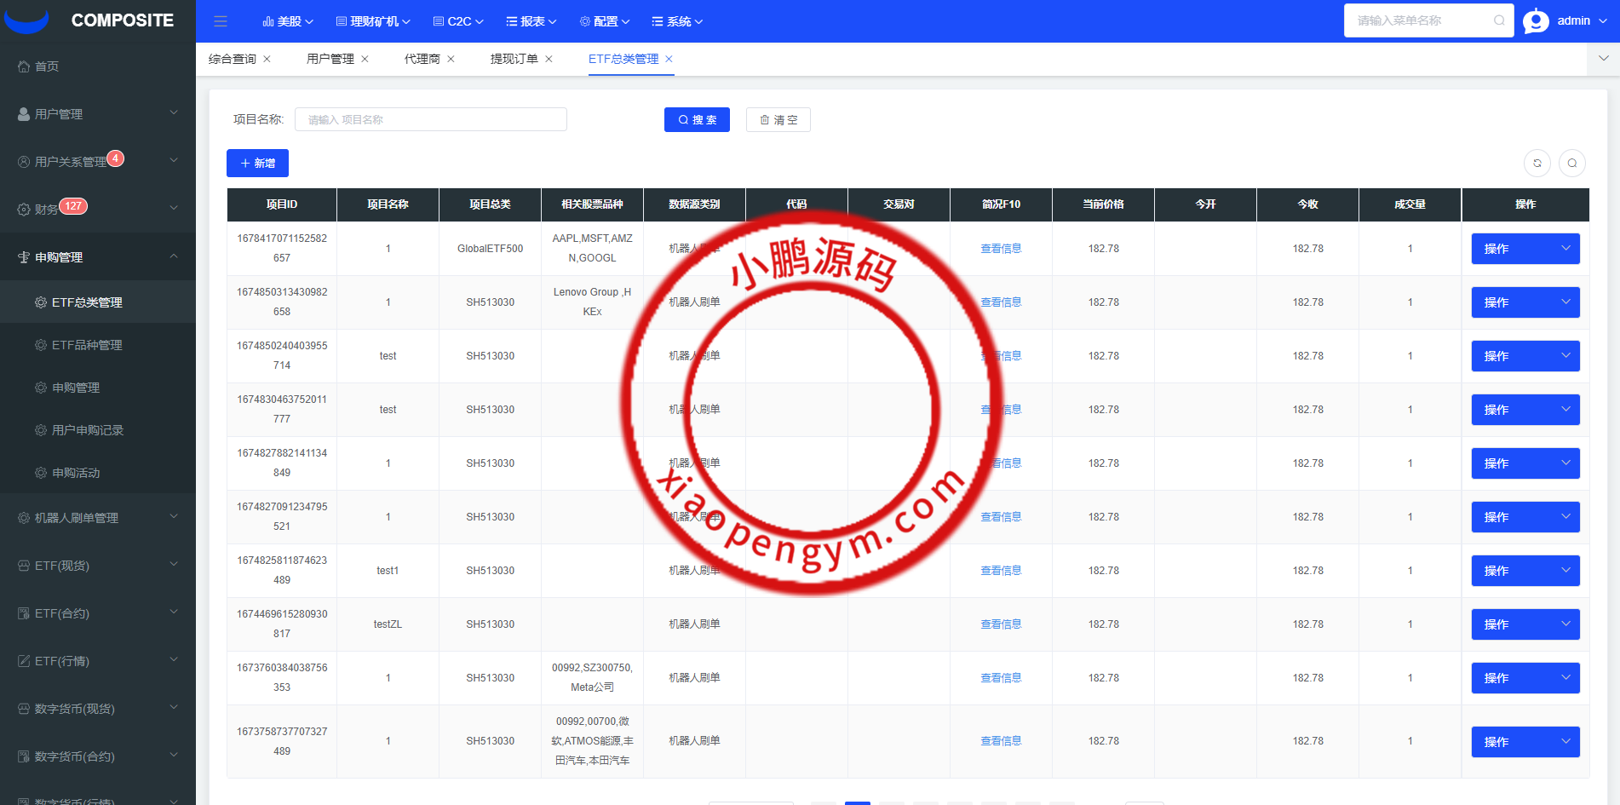
Task: Click the refresh table icon
Action: pos(1537,163)
